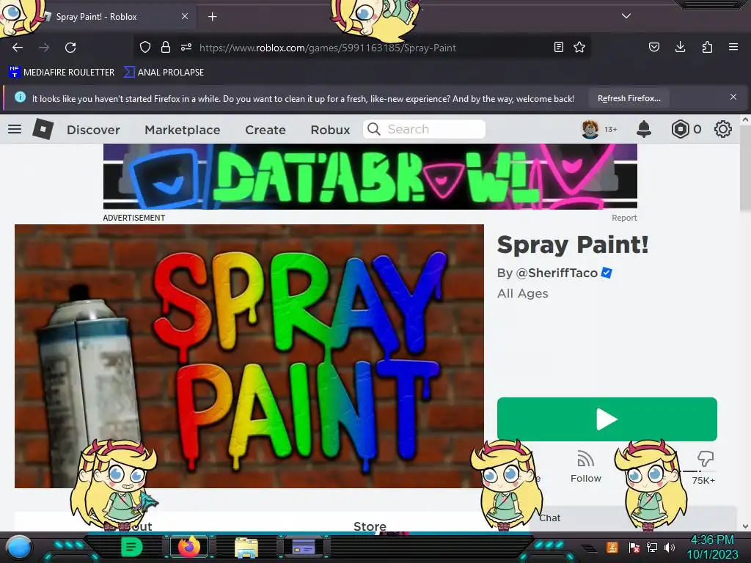Click the Refresh Firefox... button

click(629, 98)
